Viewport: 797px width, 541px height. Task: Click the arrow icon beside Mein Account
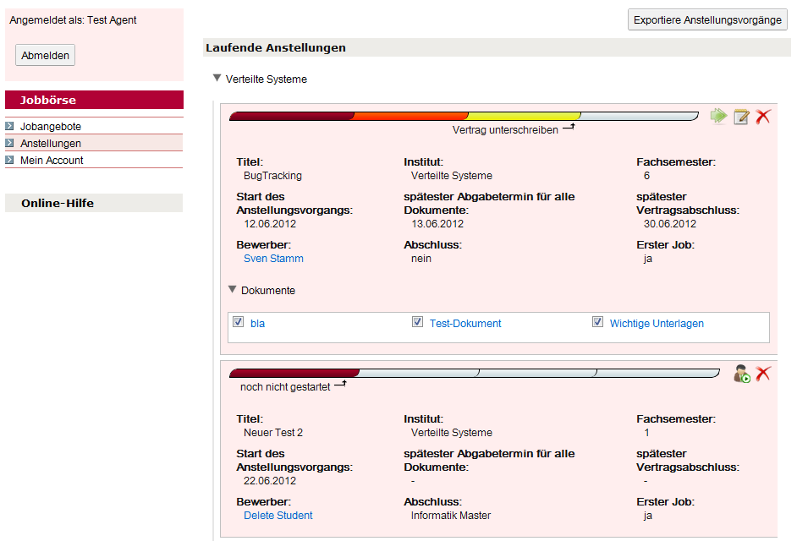[9, 160]
